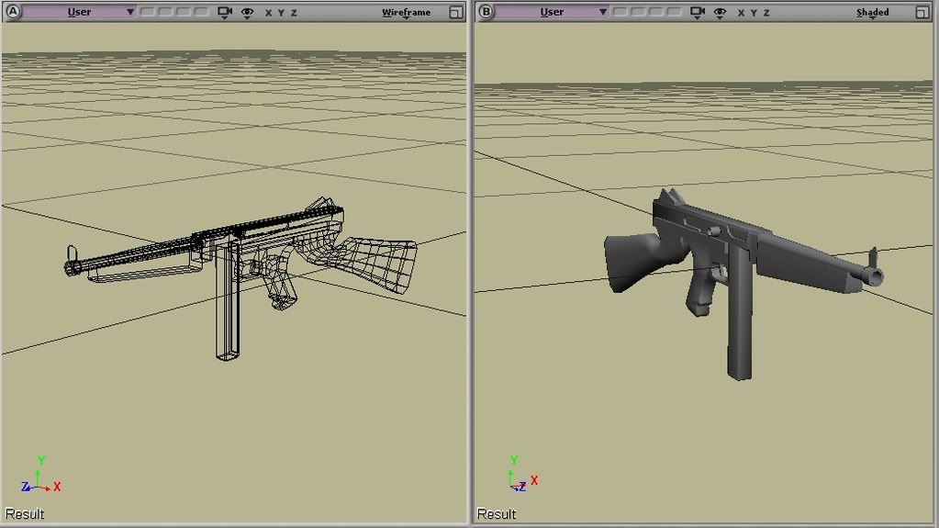The image size is (939, 528).
Task: Open the camera menu icon in viewport A
Action: (225, 12)
